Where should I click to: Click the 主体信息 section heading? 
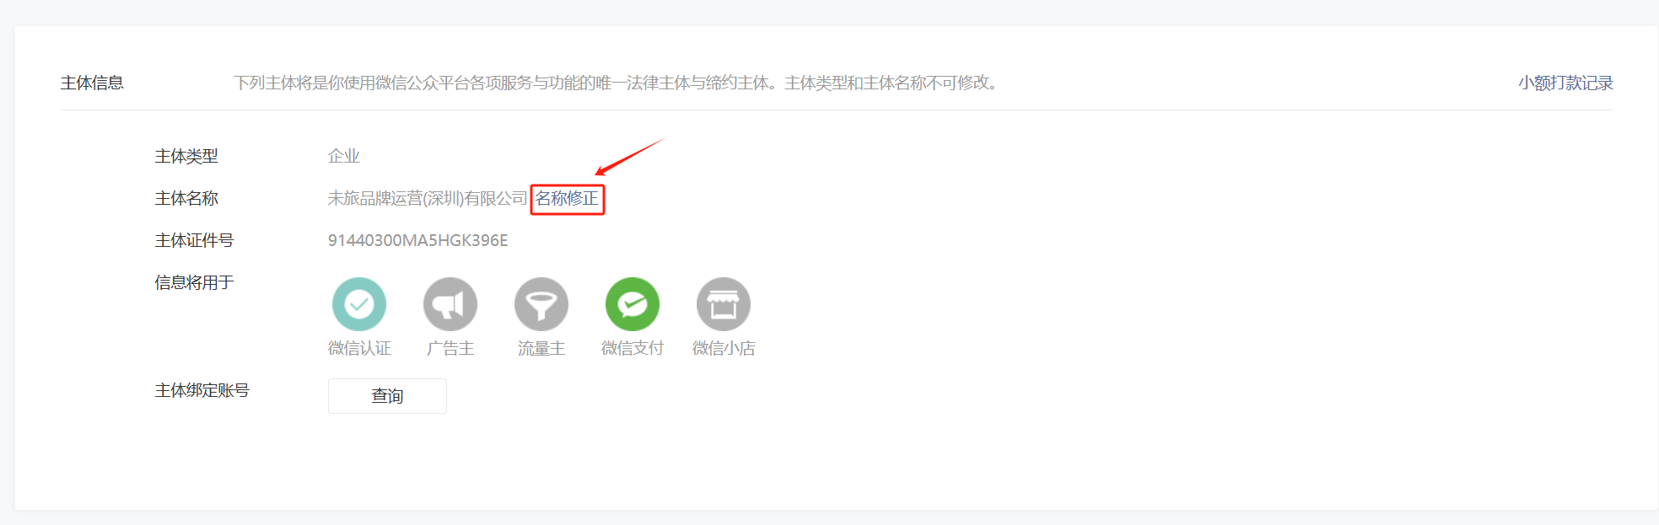pyautogui.click(x=92, y=83)
